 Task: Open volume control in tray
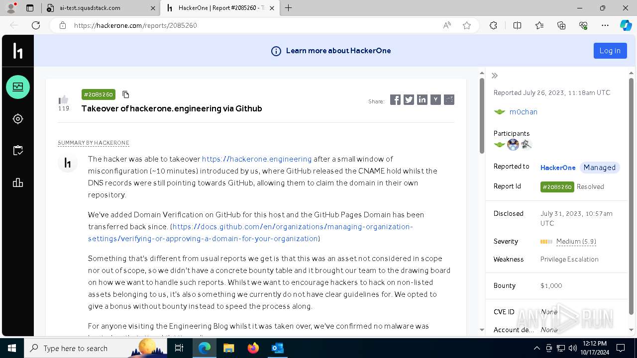click(x=572, y=348)
